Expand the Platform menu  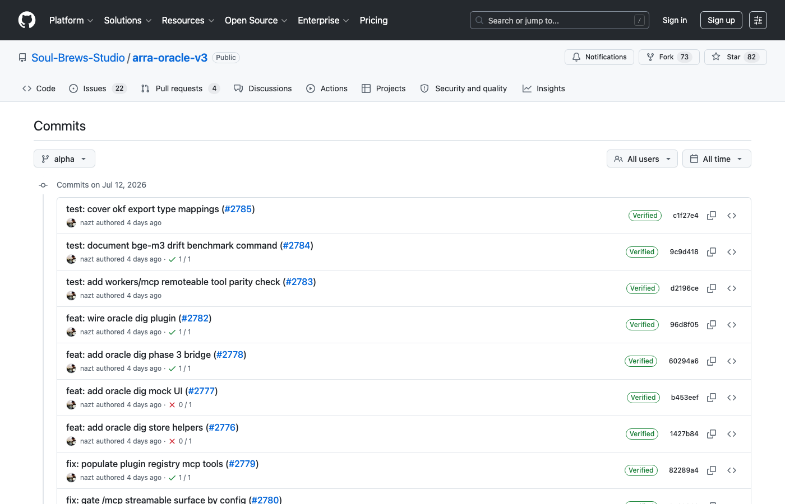71,20
